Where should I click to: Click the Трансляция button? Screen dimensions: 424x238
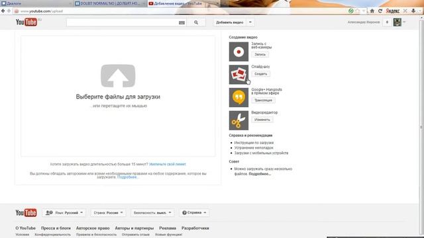point(263,100)
